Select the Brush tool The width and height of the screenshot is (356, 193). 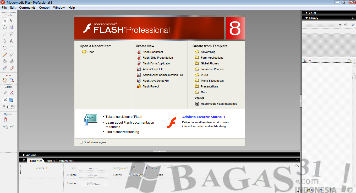click(12, 54)
